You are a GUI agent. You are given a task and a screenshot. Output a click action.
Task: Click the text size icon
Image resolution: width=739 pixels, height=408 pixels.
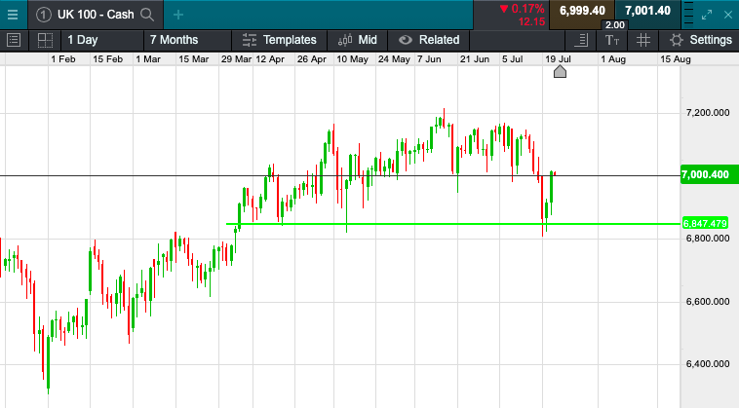point(612,40)
